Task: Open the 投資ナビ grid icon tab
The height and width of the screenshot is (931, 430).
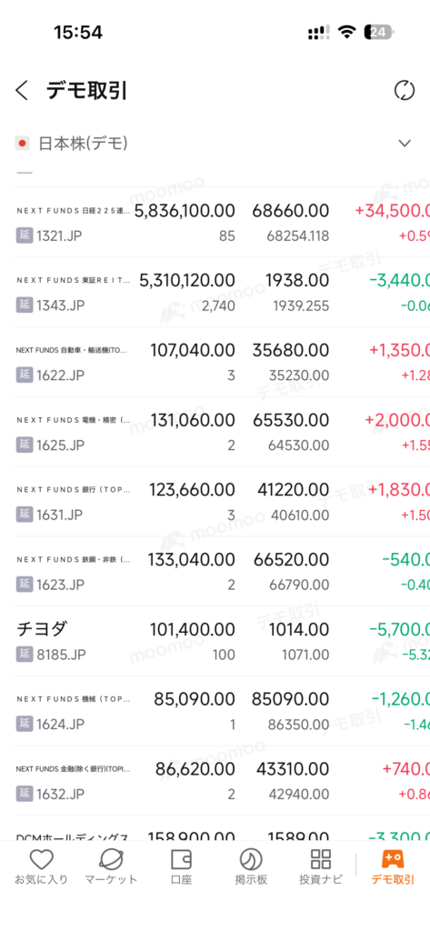Action: coord(321,867)
